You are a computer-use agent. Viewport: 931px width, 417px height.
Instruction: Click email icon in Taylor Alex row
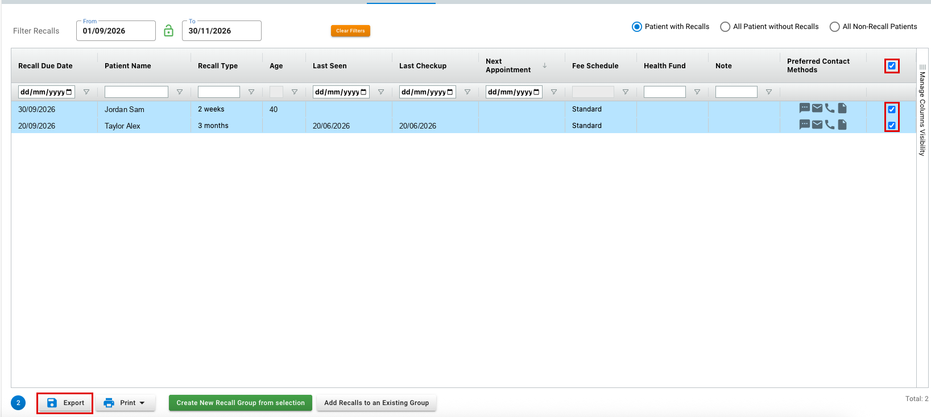(x=817, y=125)
